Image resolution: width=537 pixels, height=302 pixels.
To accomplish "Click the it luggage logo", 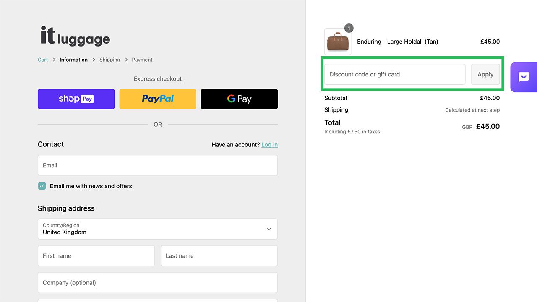I will [75, 36].
